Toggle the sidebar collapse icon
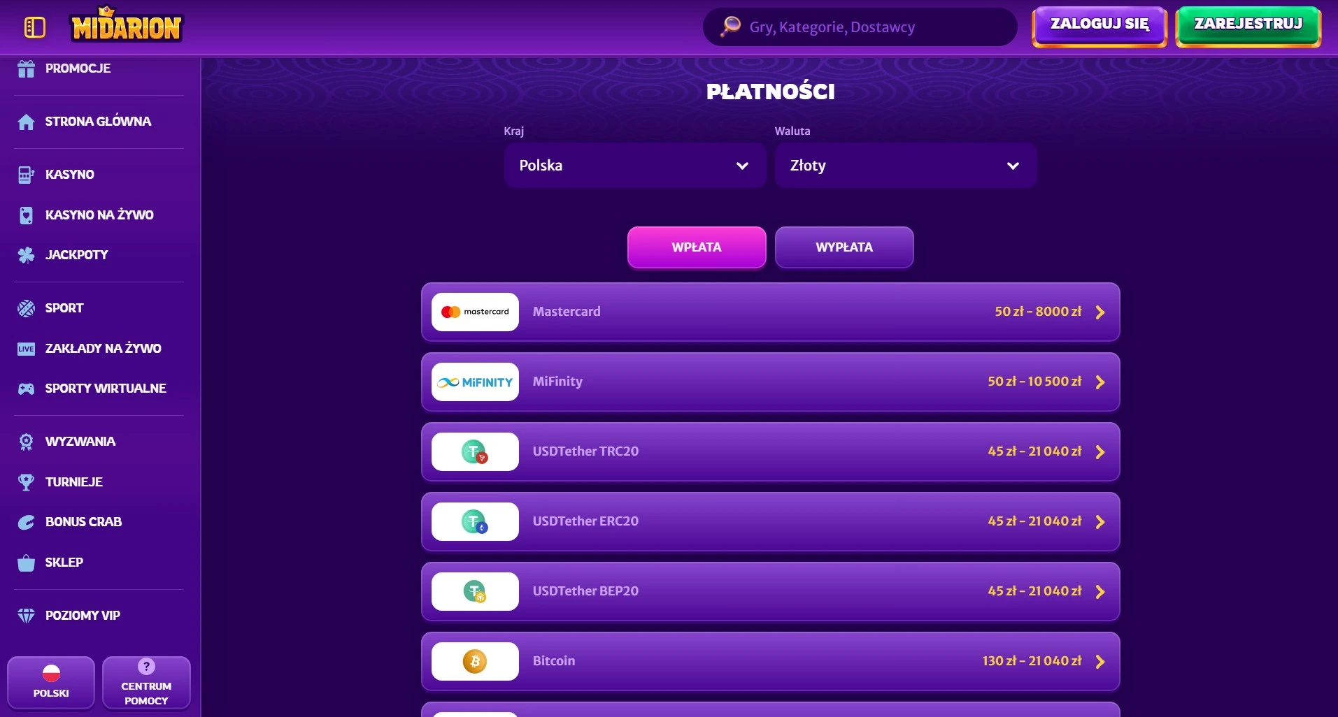The width and height of the screenshot is (1338, 717). pyautogui.click(x=34, y=27)
